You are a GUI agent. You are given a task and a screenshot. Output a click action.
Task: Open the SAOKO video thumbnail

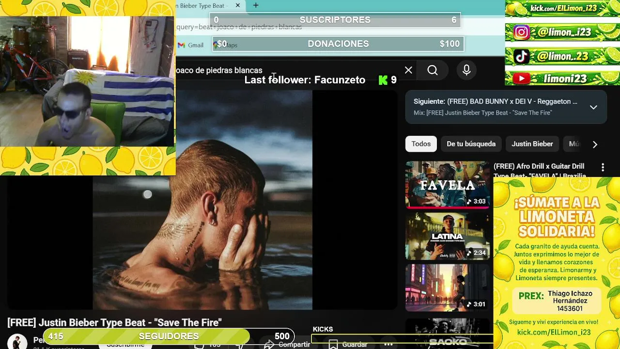click(448, 333)
